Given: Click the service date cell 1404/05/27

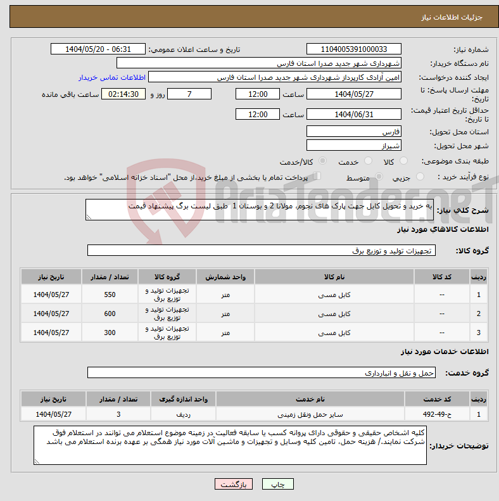Looking at the screenshot, I should click(53, 414).
